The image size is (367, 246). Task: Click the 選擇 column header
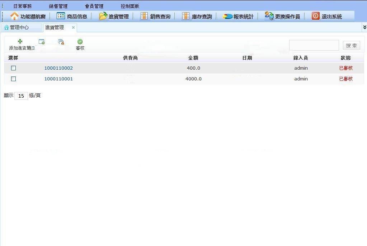pos(13,58)
